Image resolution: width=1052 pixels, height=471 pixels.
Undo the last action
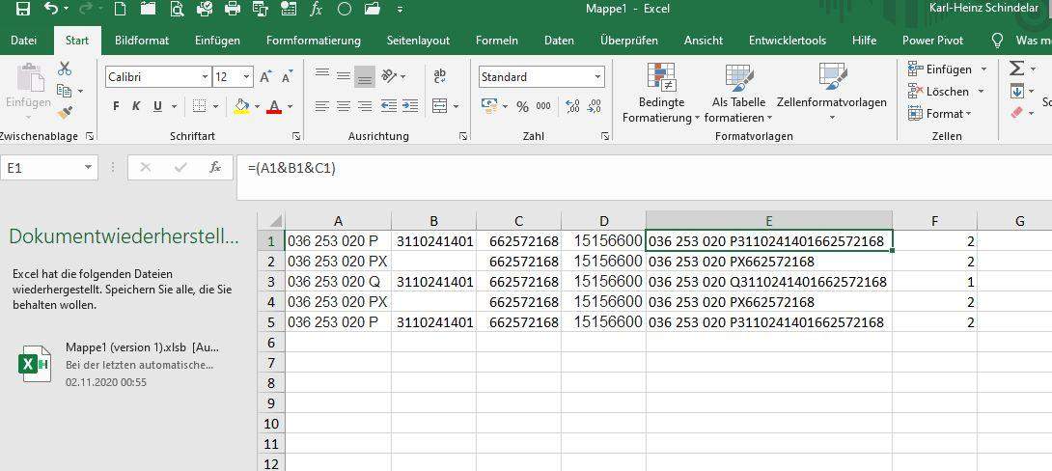pyautogui.click(x=52, y=9)
